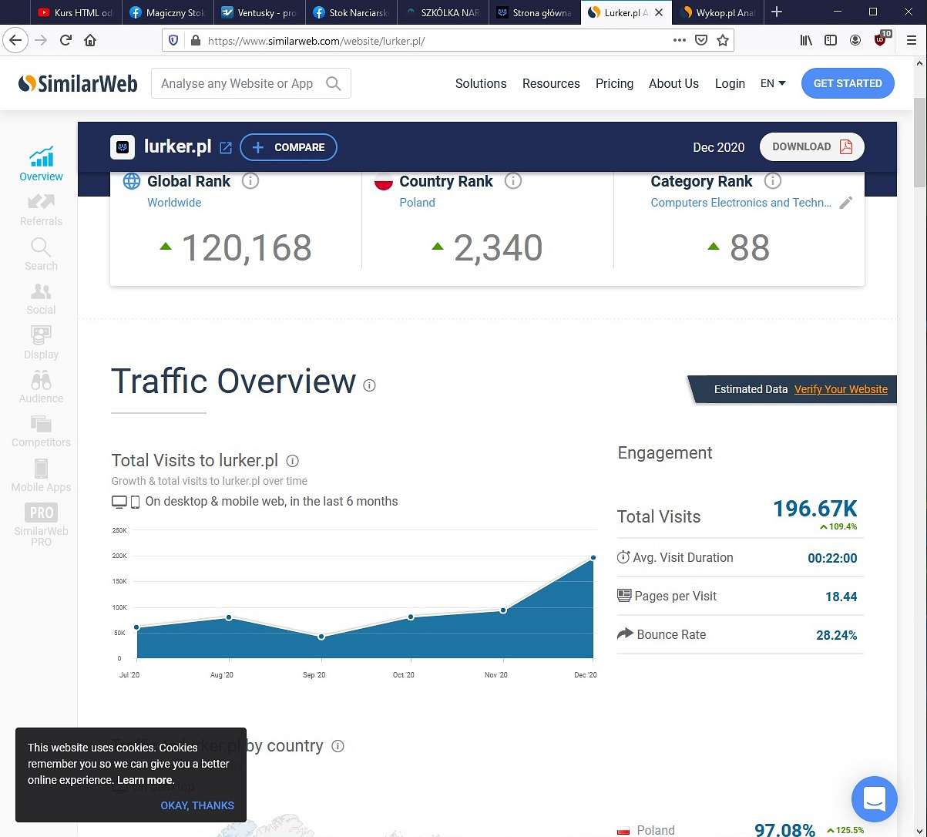Image resolution: width=927 pixels, height=837 pixels.
Task: Open the Computers Electronics and Technology category link
Action: click(x=741, y=203)
